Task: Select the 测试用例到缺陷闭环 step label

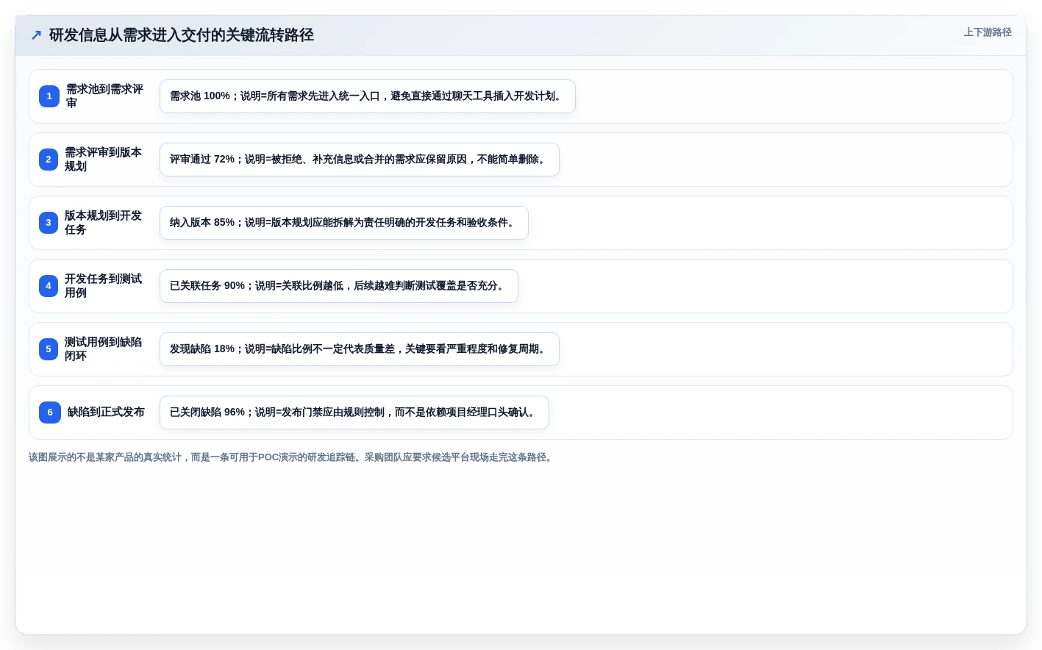Action: pos(104,349)
